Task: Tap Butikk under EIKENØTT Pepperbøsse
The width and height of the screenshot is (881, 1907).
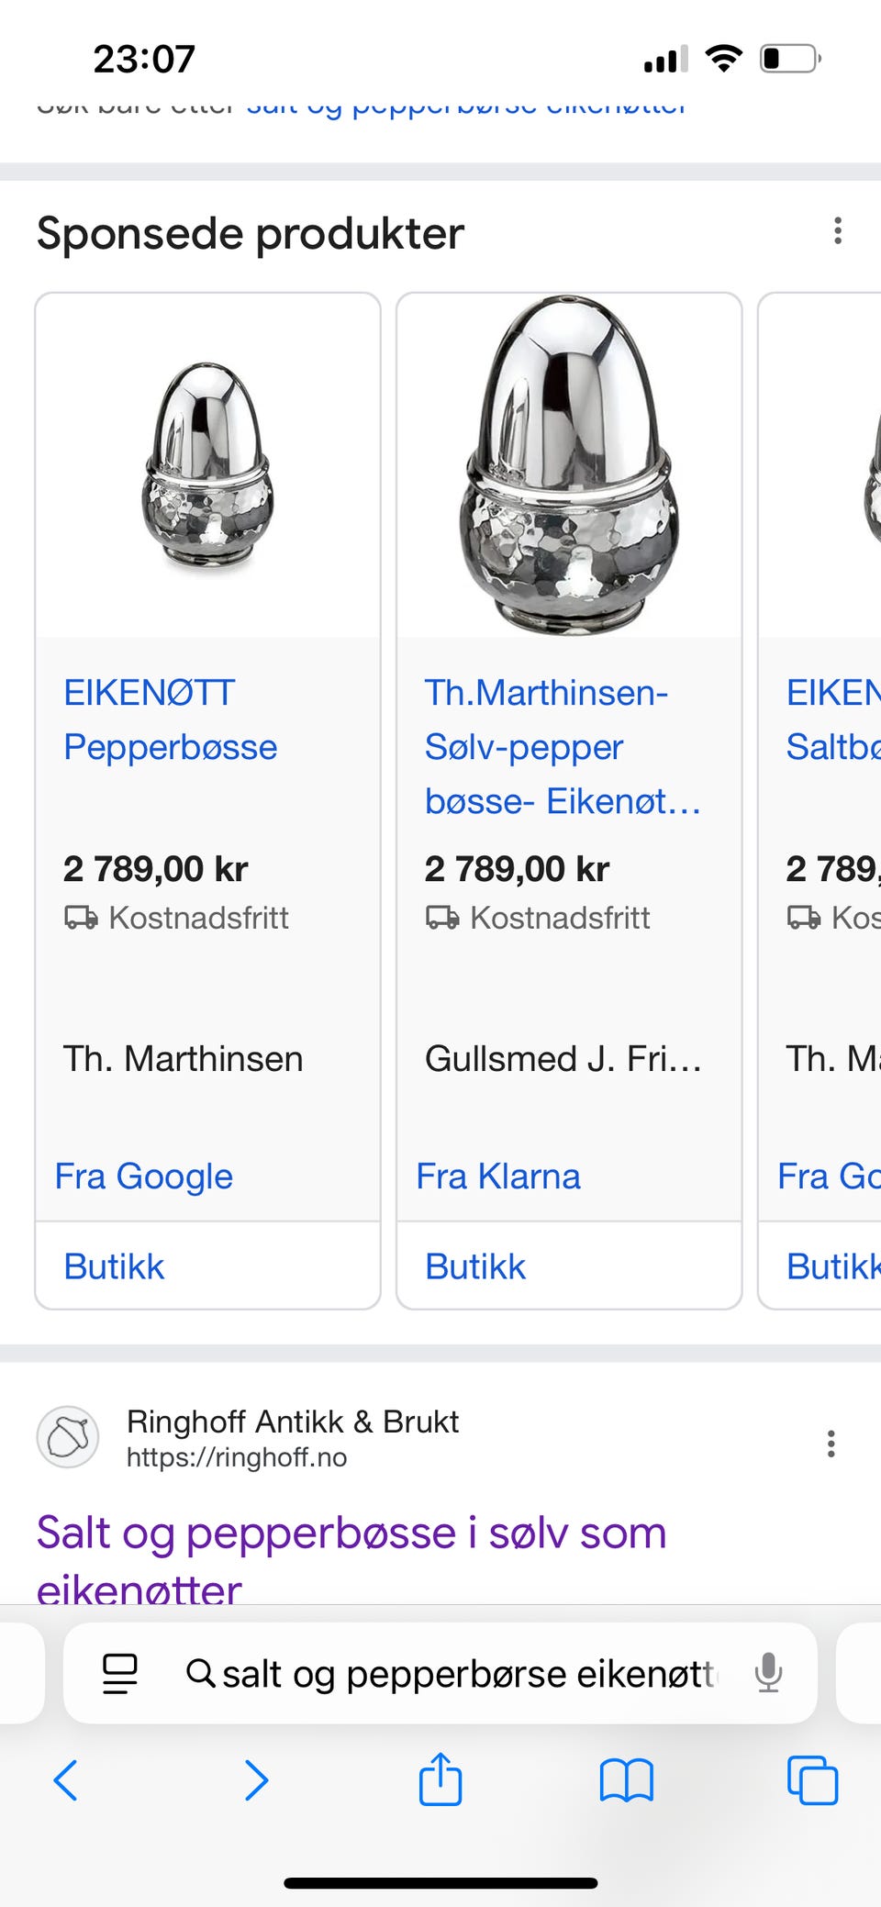Action: (114, 1266)
